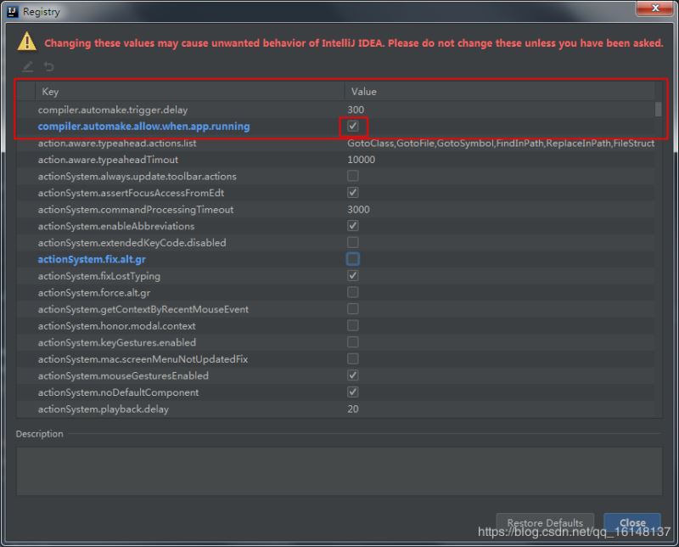Toggle actionSystem.assertFocusAccessFromEdt checkbox
Image resolution: width=679 pixels, height=547 pixels.
pyautogui.click(x=353, y=193)
